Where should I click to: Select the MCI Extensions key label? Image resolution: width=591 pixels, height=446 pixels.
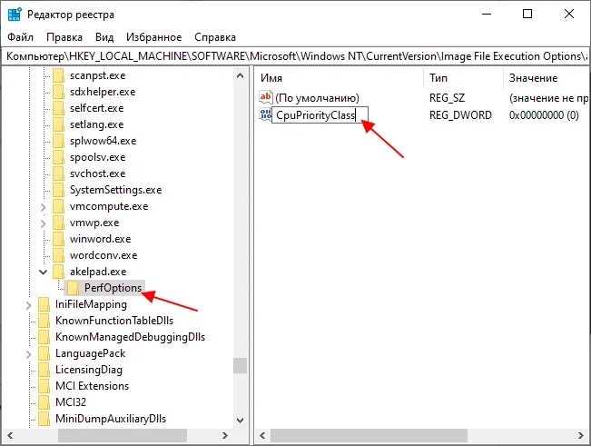pos(92,386)
